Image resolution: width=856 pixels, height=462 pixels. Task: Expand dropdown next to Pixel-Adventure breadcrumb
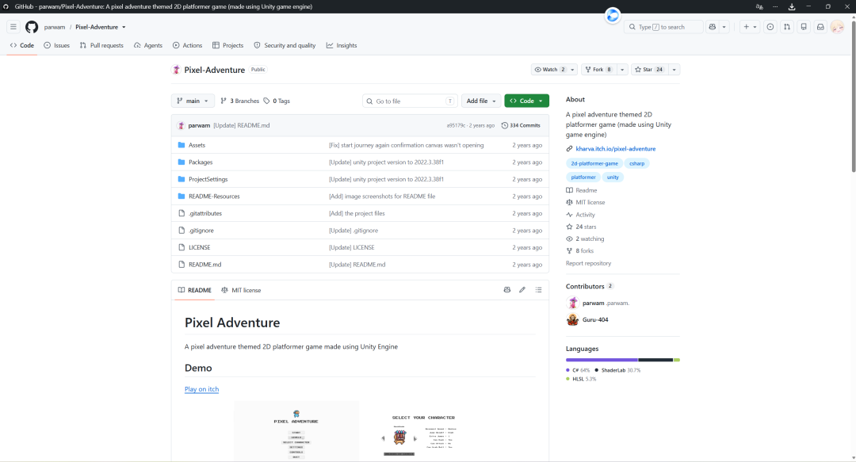pyautogui.click(x=124, y=27)
